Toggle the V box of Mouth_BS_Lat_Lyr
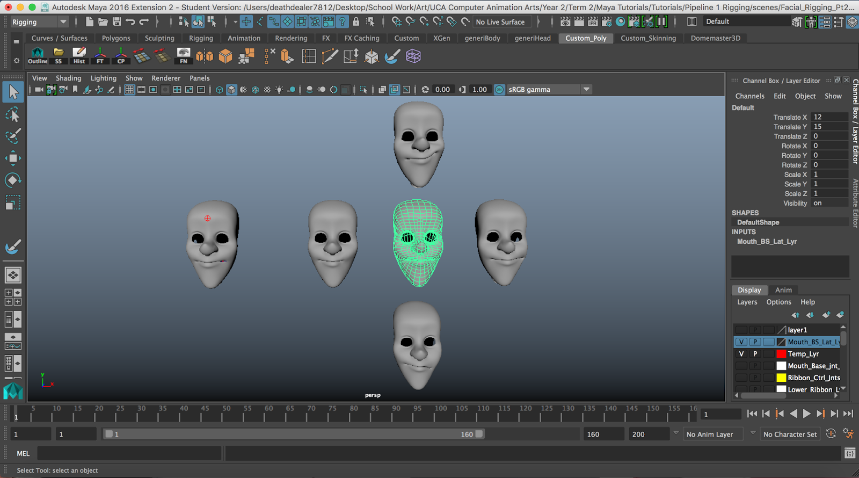This screenshot has height=478, width=859. click(x=741, y=342)
